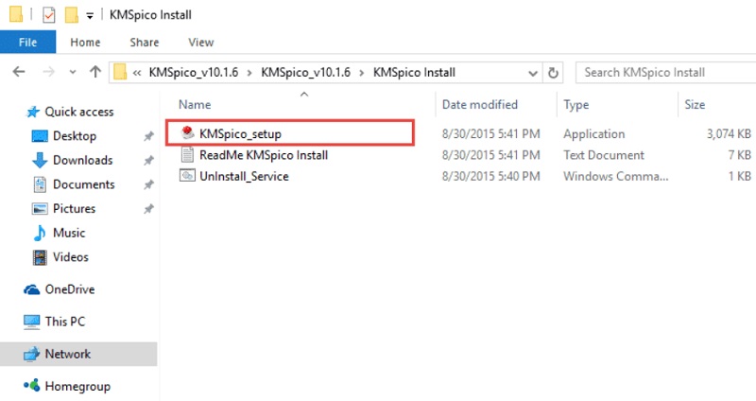756x401 pixels.
Task: Select the UnInstall_Service command file icon
Action: 187,176
